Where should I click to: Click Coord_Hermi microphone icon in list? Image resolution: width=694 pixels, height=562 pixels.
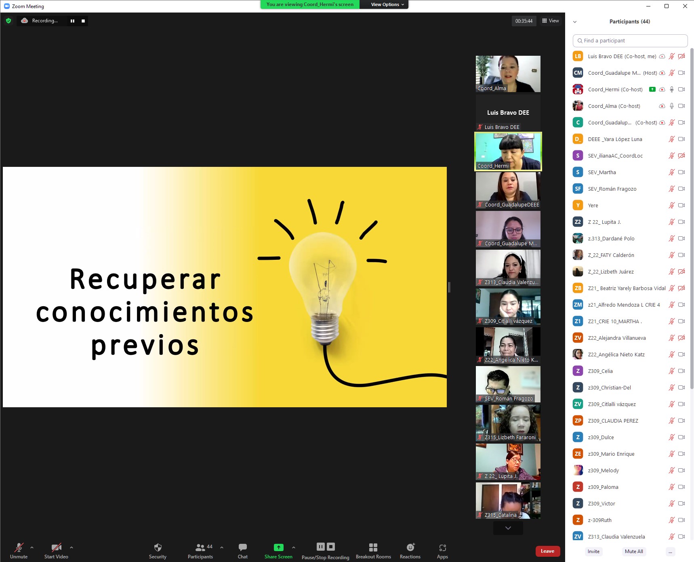coord(672,89)
